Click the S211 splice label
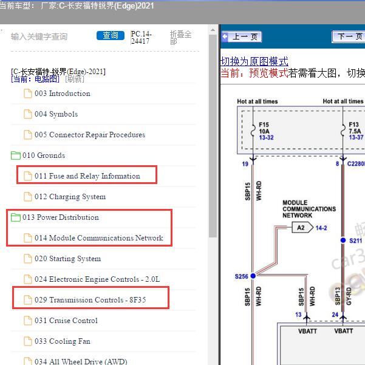 (x=356, y=240)
